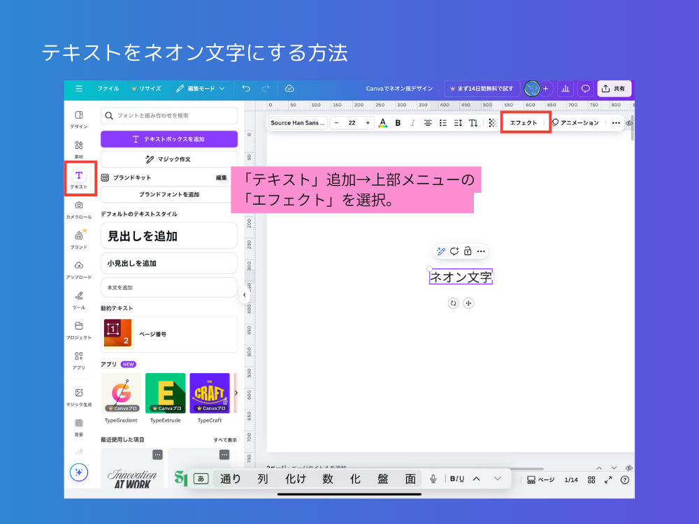
Task: Click the まず14日間無料で試す link
Action: [x=484, y=89]
